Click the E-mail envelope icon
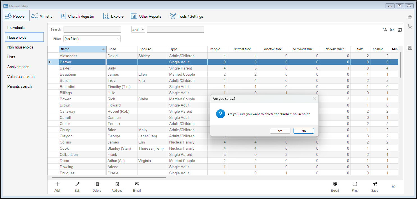 pos(137,184)
